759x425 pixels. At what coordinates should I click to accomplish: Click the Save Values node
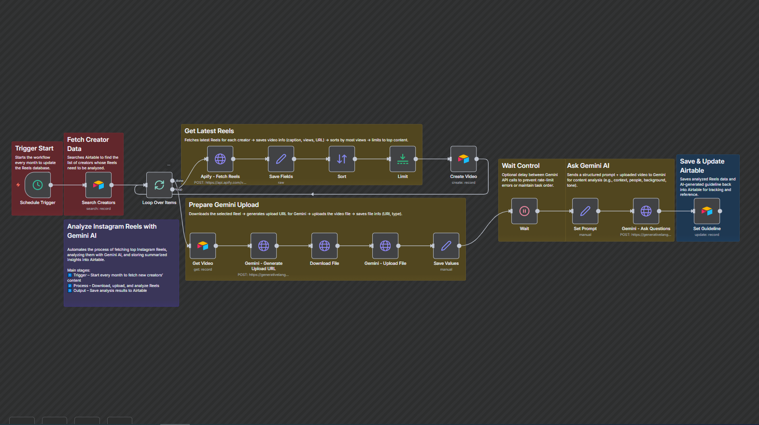(x=446, y=246)
